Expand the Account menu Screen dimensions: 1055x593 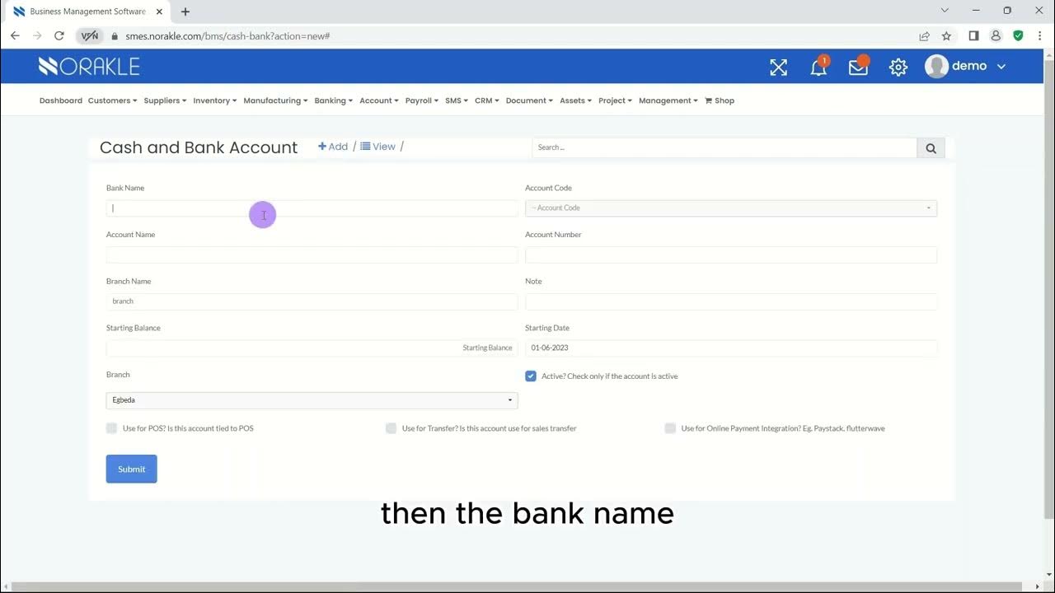coord(378,100)
